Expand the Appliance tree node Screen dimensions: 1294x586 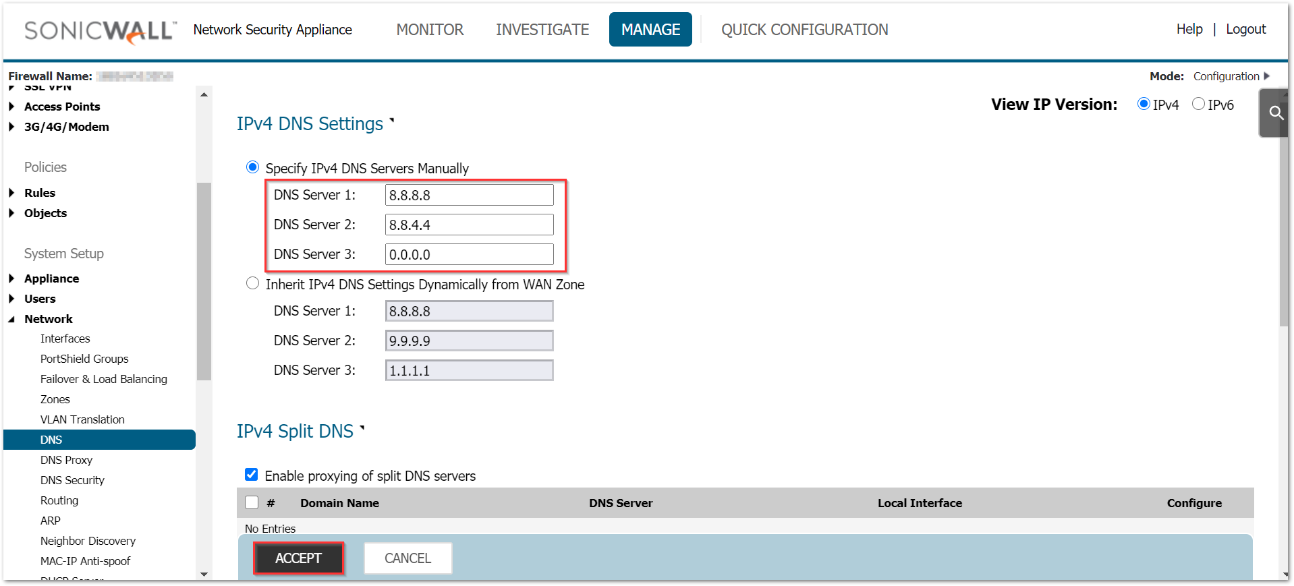[11, 279]
